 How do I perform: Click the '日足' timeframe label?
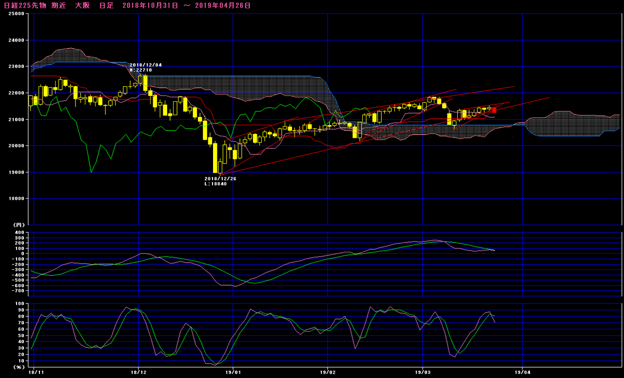pos(106,5)
